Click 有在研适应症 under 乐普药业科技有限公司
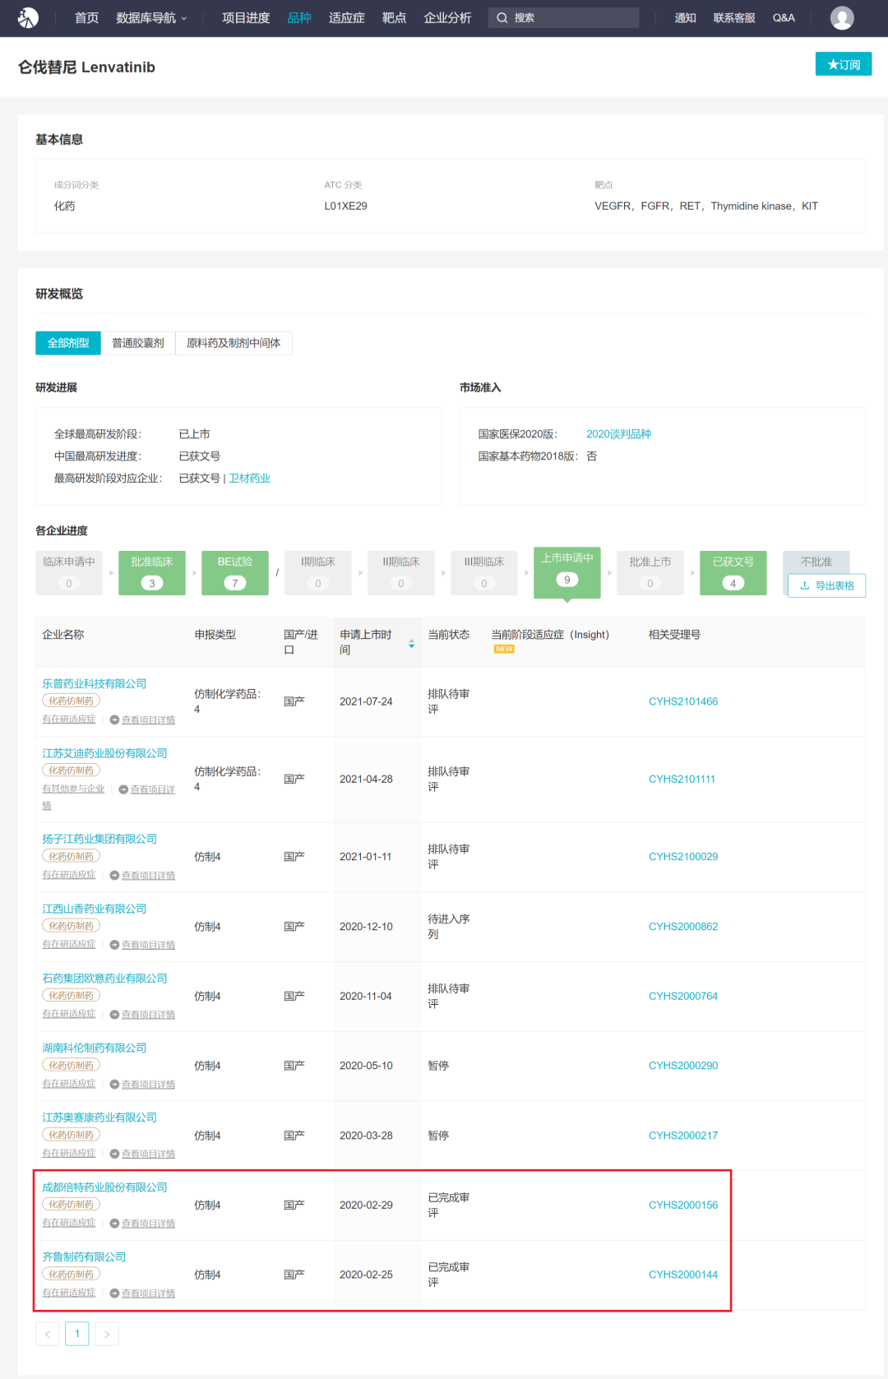 click(x=69, y=720)
